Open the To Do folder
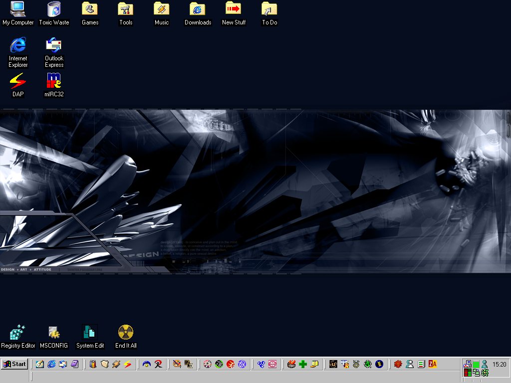Viewport: 511px width, 383px height. (x=269, y=10)
